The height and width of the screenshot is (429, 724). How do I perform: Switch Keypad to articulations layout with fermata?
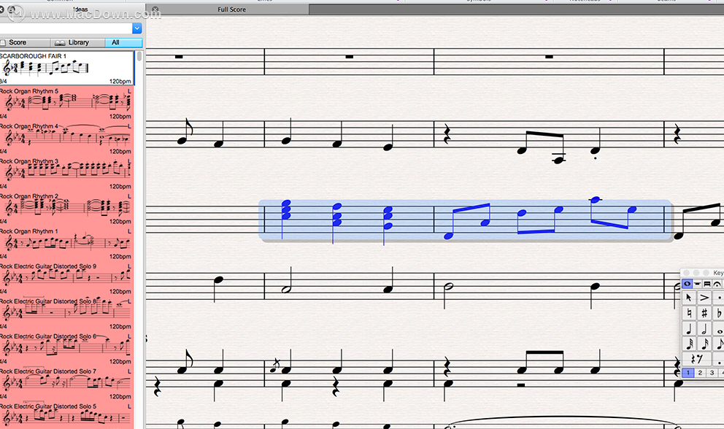click(x=717, y=284)
